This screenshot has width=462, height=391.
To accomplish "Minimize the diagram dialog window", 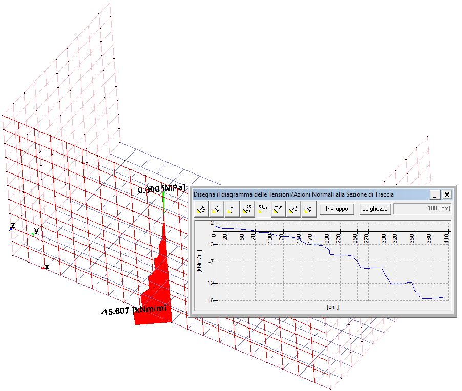I will pos(435,194).
